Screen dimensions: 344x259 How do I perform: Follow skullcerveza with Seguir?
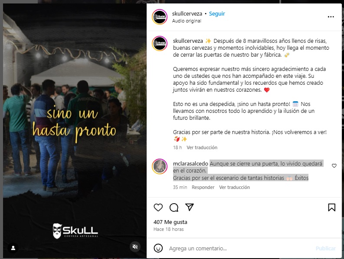[x=217, y=13]
